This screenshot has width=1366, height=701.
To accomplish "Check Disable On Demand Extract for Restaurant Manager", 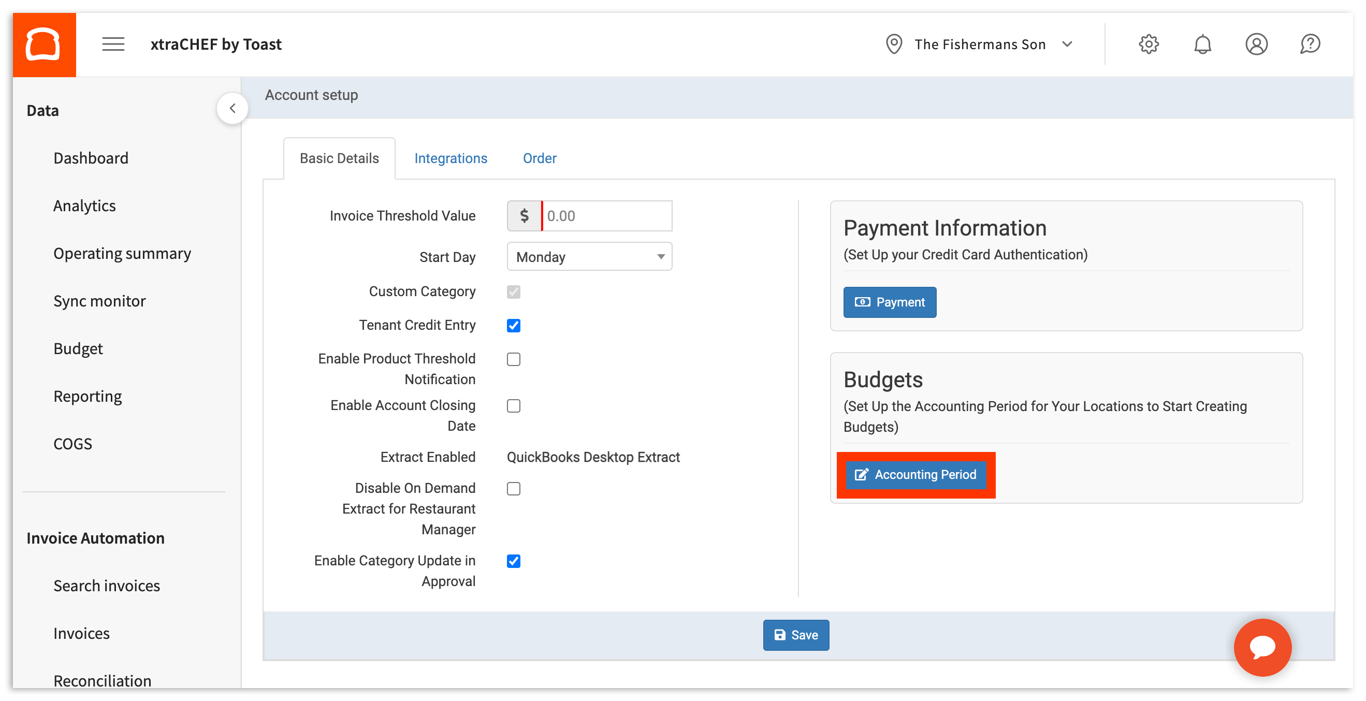I will point(513,488).
